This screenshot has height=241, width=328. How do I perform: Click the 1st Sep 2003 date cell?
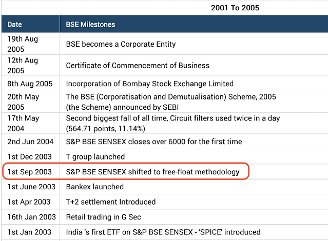(x=29, y=172)
